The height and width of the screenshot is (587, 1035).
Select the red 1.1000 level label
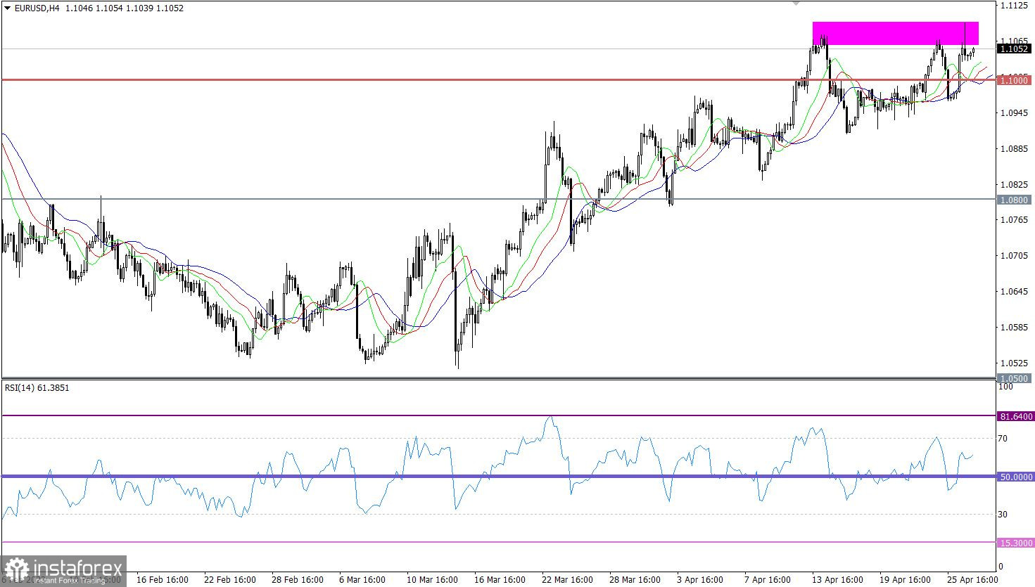click(1015, 80)
